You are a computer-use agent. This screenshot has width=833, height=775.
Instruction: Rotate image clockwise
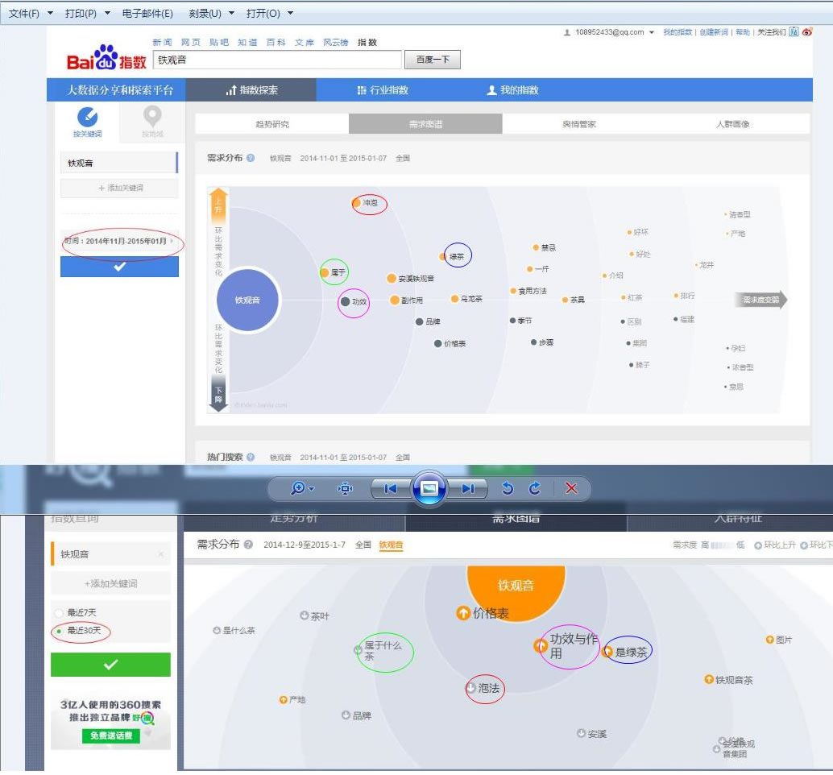coord(535,488)
